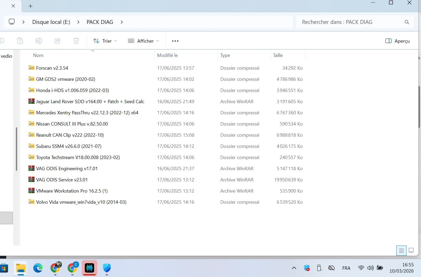The width and height of the screenshot is (421, 277).
Task: Open the Wi-Fi network tray icon
Action: [361, 268]
